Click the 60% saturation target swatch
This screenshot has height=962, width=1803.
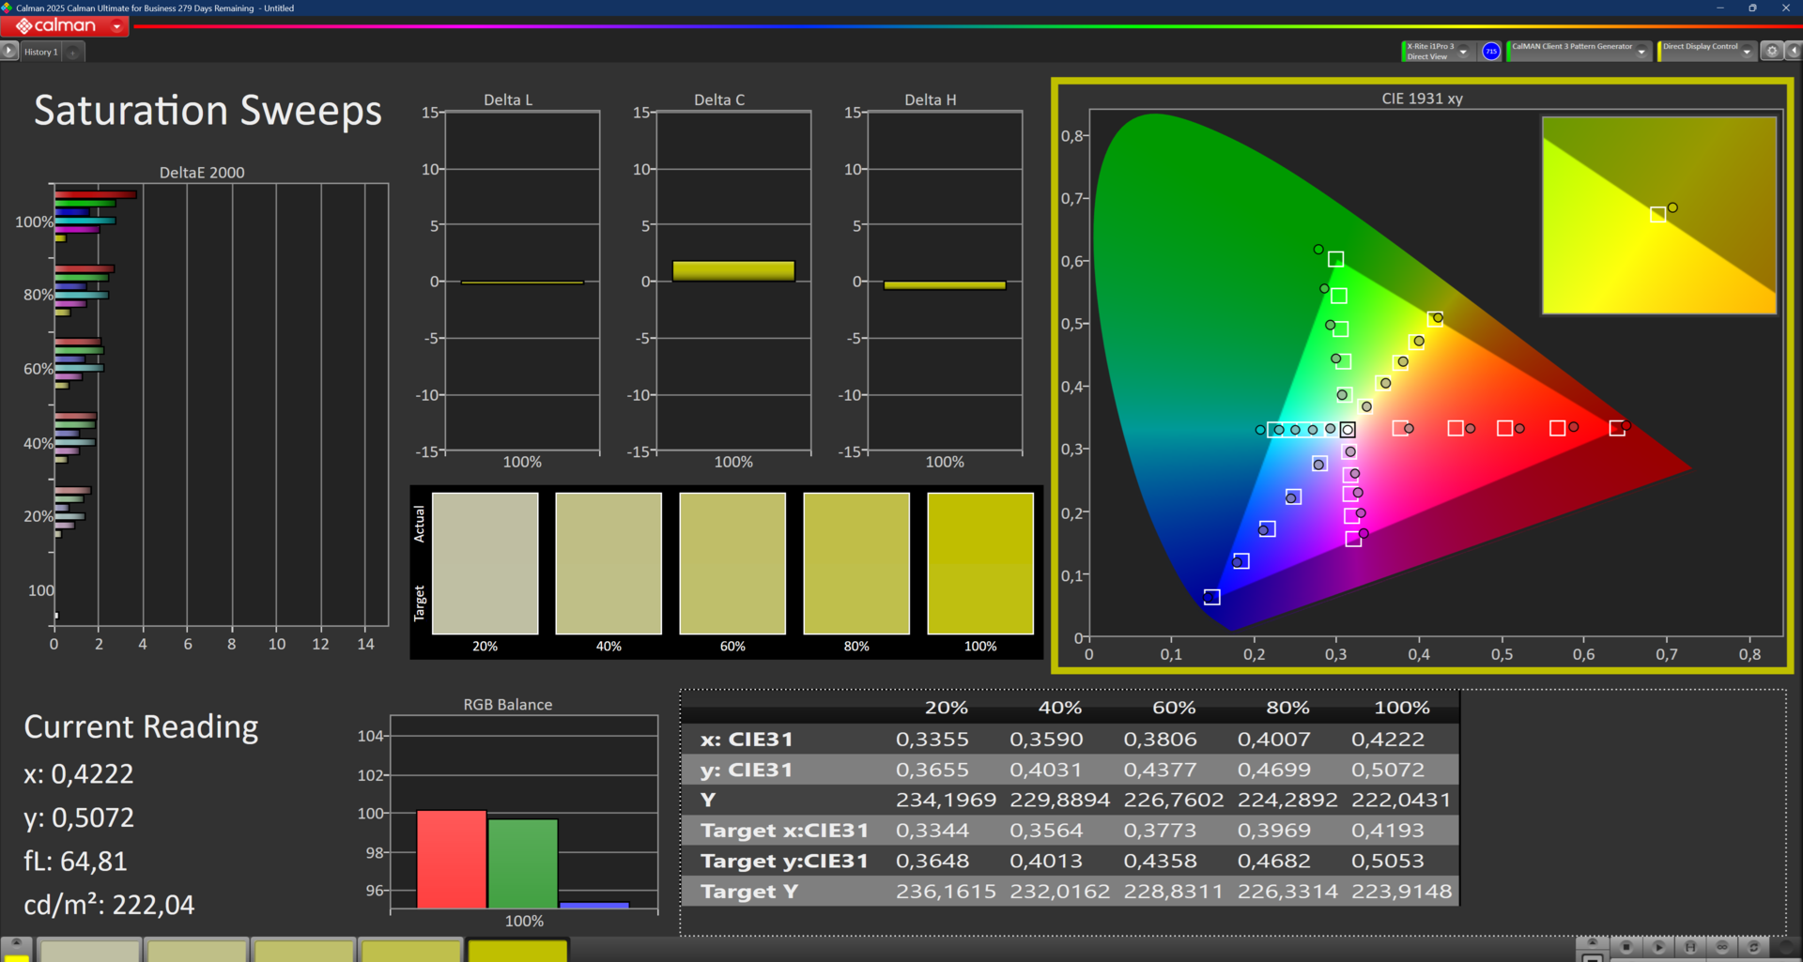[732, 601]
